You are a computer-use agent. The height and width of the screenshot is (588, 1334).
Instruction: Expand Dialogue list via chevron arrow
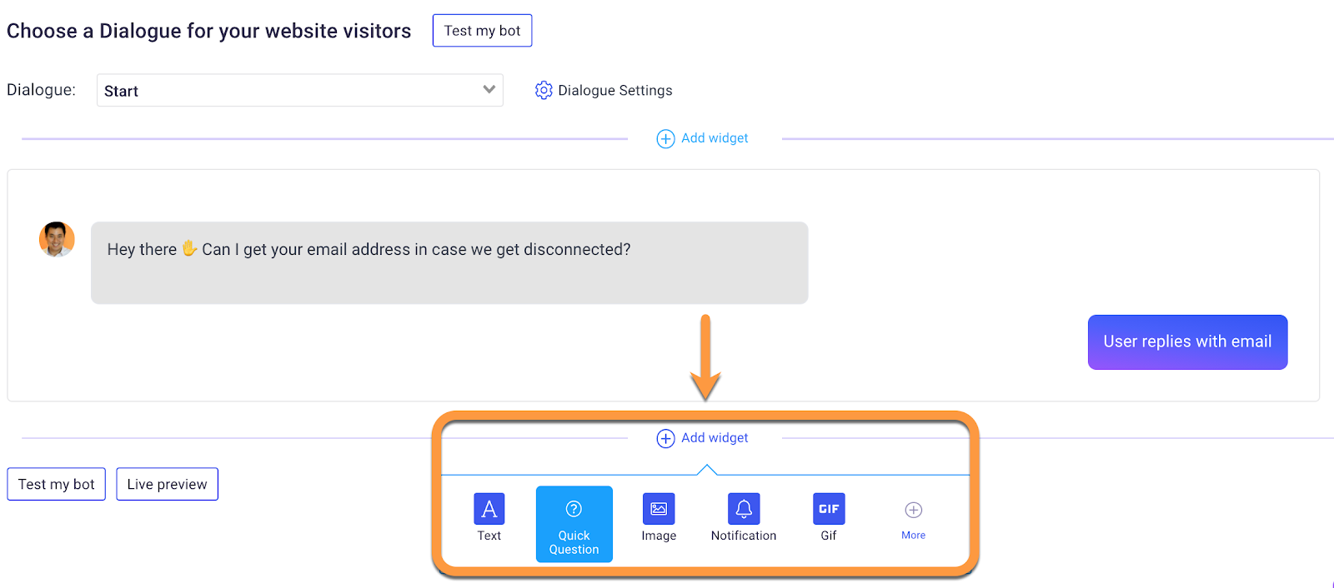[489, 89]
